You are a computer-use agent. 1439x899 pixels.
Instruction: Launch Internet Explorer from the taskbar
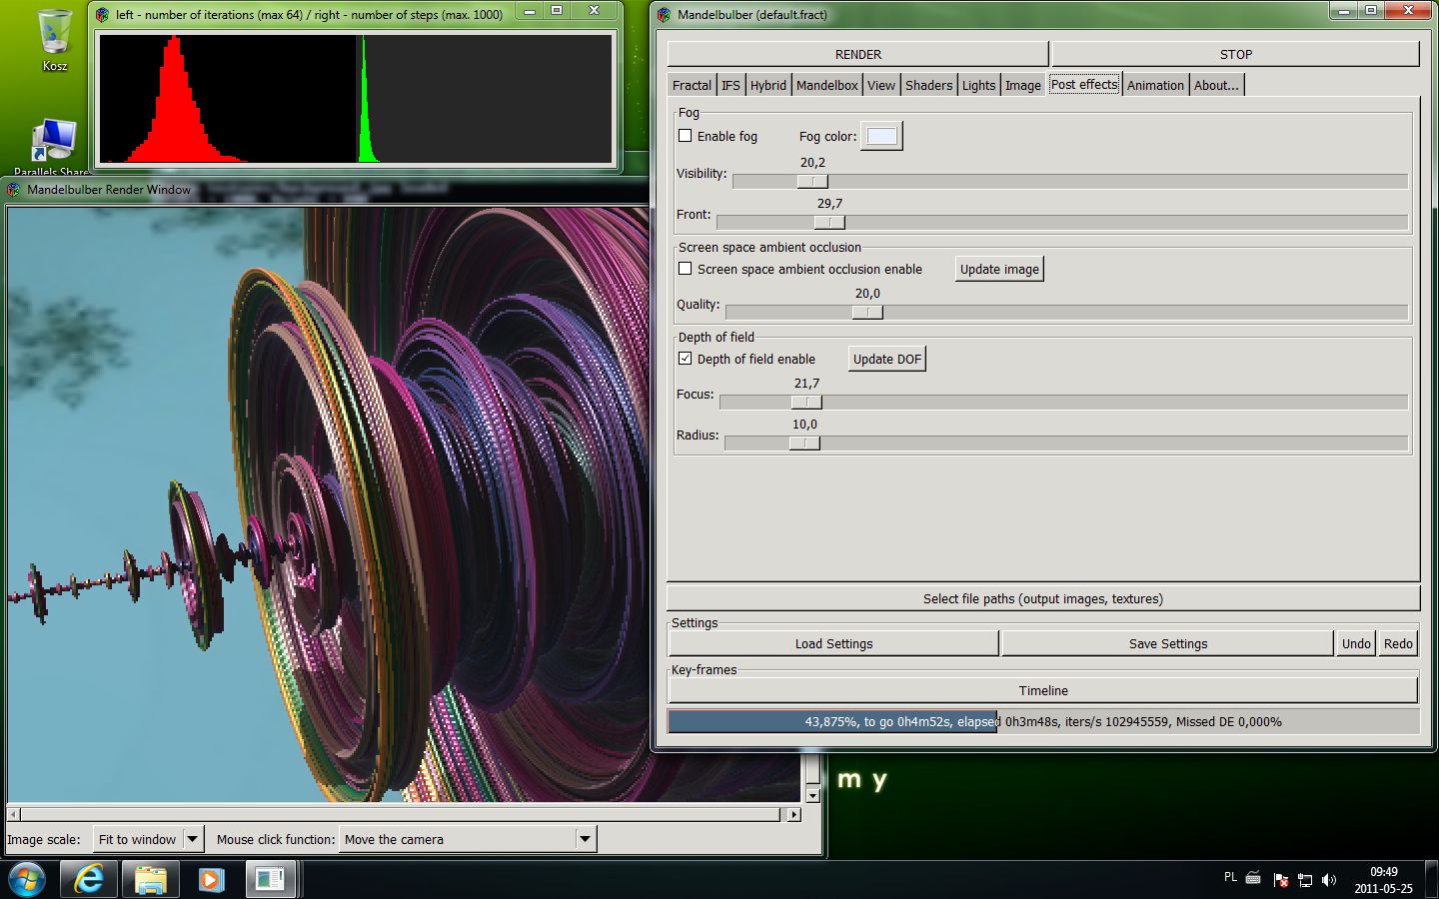(x=89, y=879)
